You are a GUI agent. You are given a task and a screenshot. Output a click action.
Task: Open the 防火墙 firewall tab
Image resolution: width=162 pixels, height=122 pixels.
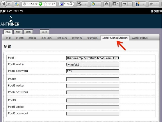20,38
